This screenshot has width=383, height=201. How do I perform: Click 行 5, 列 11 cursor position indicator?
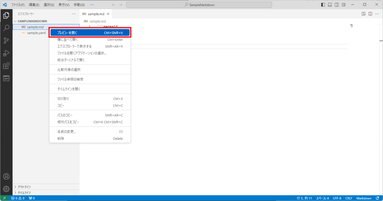(304, 198)
